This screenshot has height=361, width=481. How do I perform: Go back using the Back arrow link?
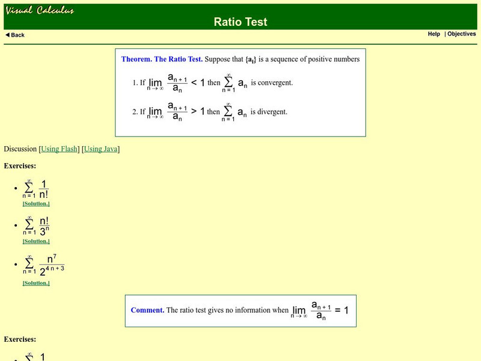15,35
